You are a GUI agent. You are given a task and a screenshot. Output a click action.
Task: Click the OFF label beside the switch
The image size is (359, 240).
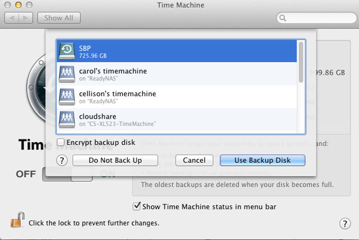coord(26,174)
